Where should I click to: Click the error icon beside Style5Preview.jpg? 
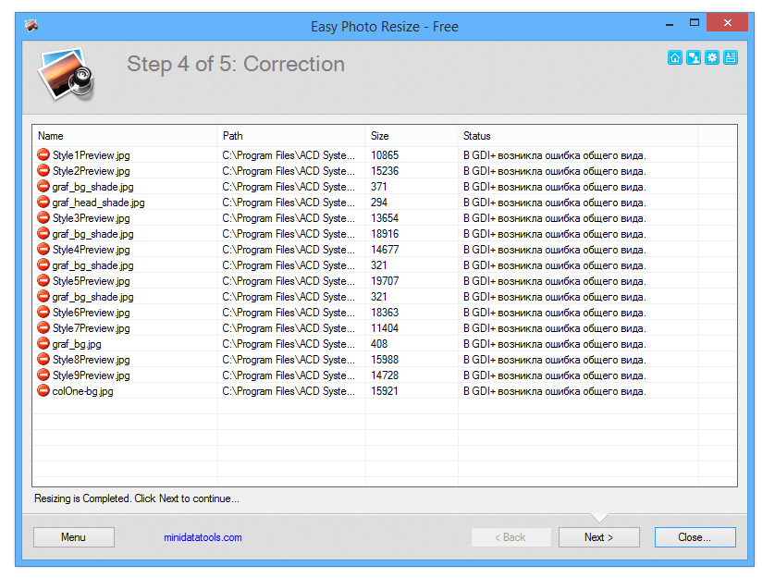(43, 281)
